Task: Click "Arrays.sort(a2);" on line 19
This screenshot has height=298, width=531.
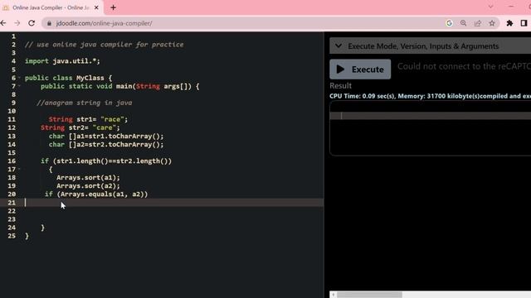Action: (x=88, y=185)
